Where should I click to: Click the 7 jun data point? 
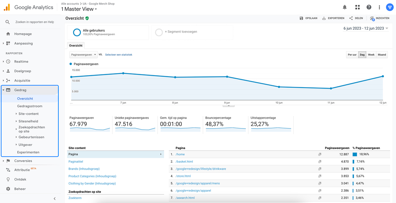(123, 73)
